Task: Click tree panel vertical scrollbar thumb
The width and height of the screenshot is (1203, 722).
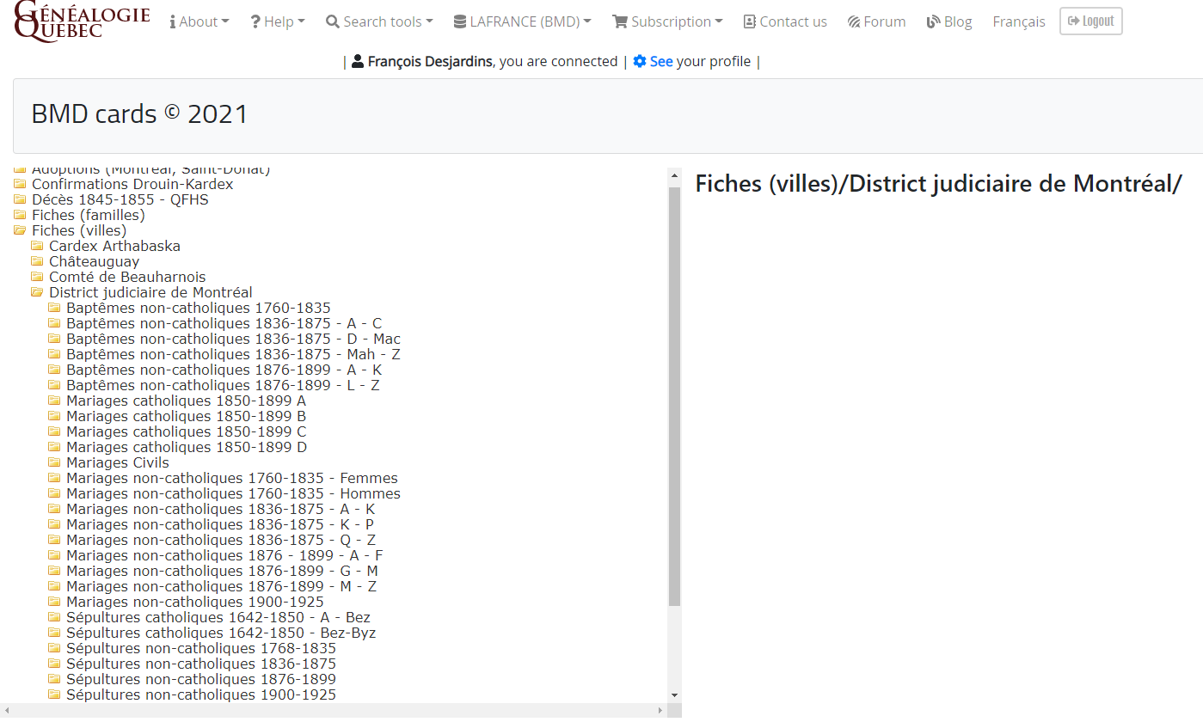Action: coord(674,396)
